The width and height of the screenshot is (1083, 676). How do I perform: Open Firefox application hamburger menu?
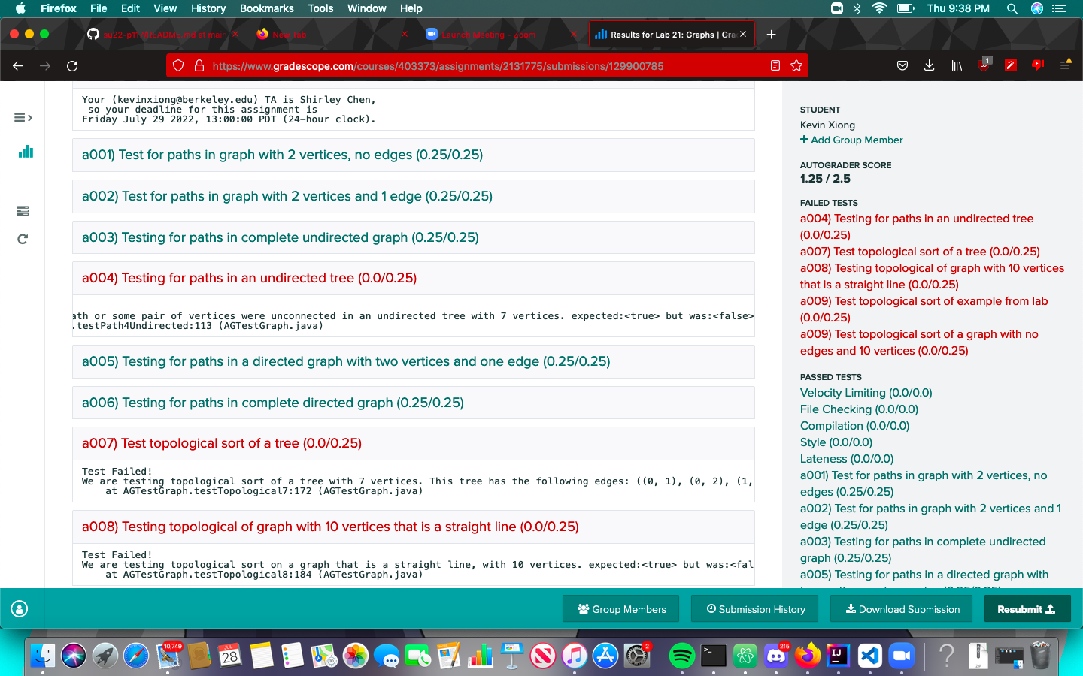click(1065, 66)
